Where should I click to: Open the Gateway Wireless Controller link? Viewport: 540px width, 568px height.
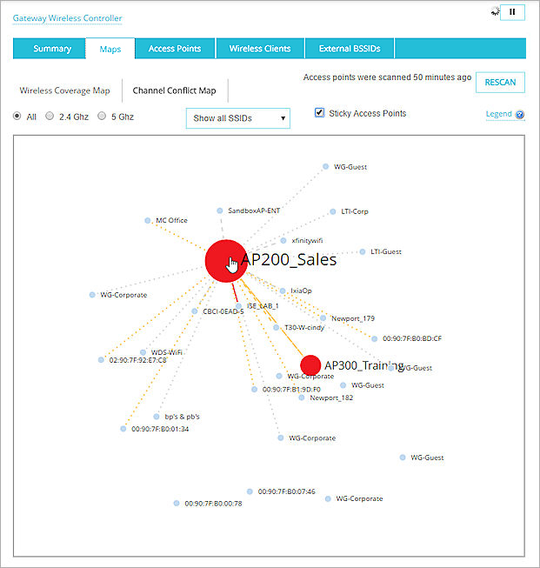66,18
